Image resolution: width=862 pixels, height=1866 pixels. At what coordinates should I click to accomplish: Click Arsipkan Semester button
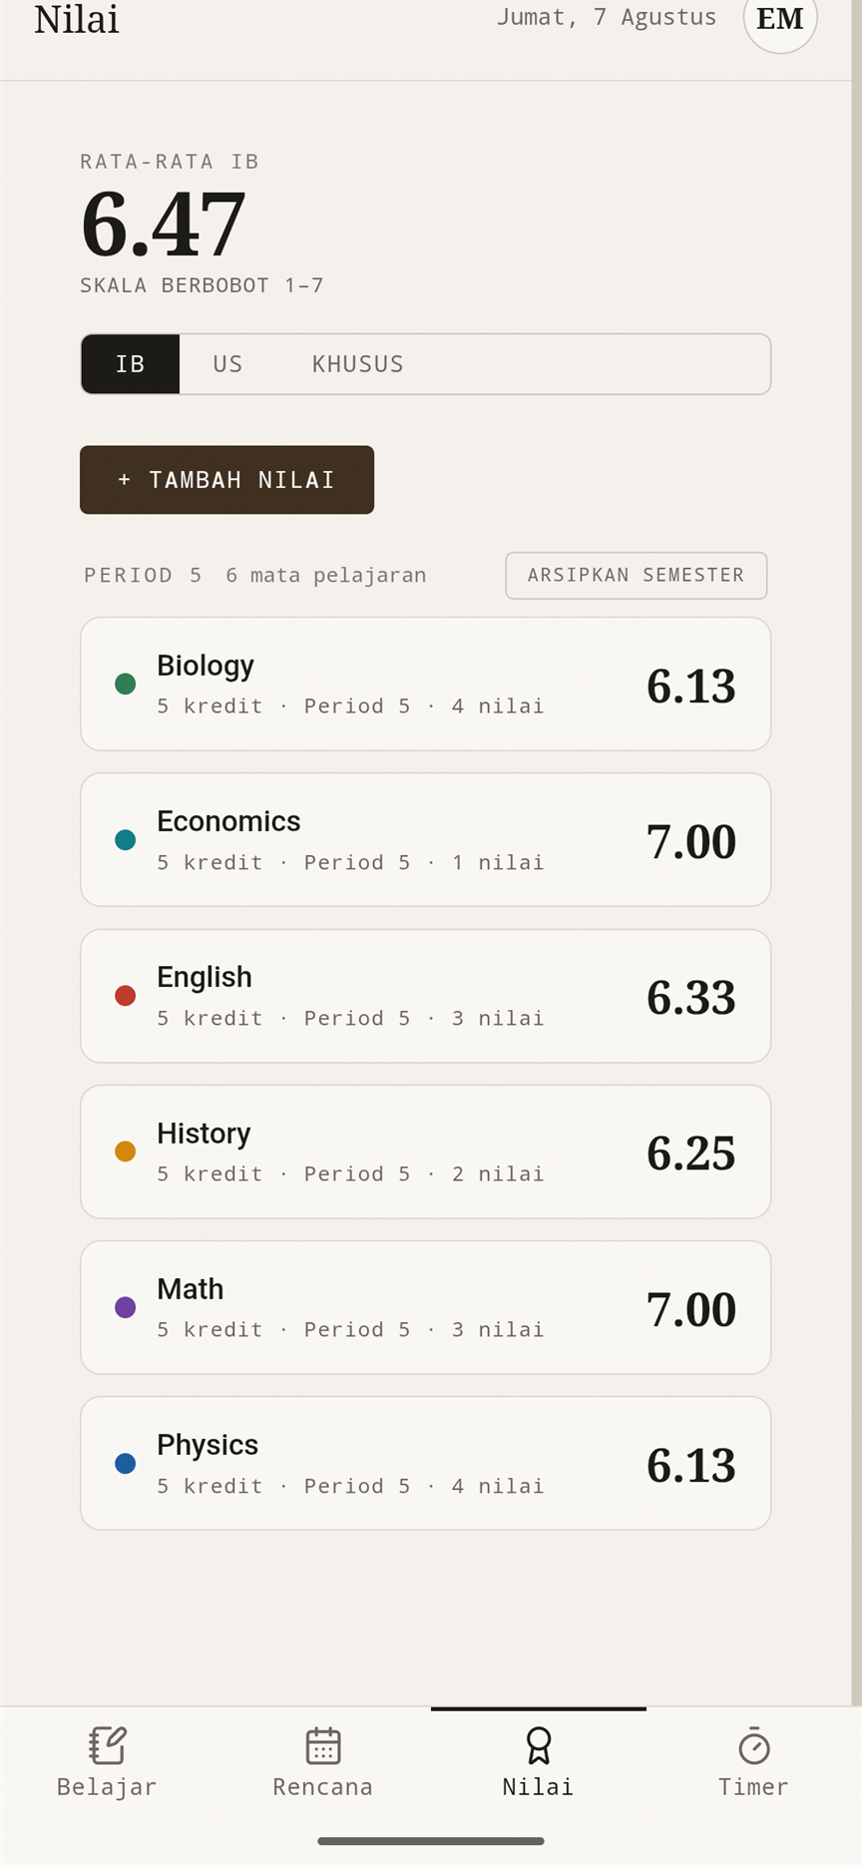pos(637,576)
